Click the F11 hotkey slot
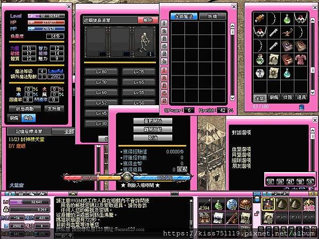This screenshot has height=239, width=319. pos(295,218)
